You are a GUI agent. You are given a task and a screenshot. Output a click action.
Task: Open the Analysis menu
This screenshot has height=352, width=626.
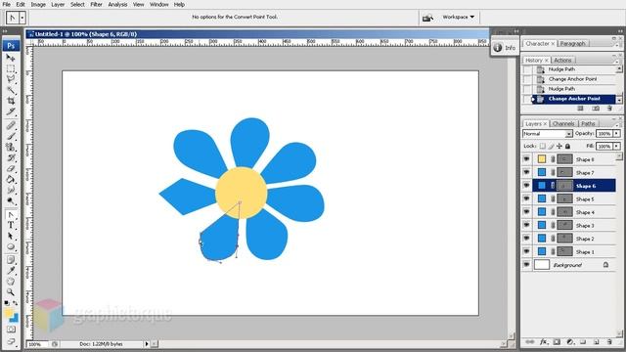[x=117, y=4]
